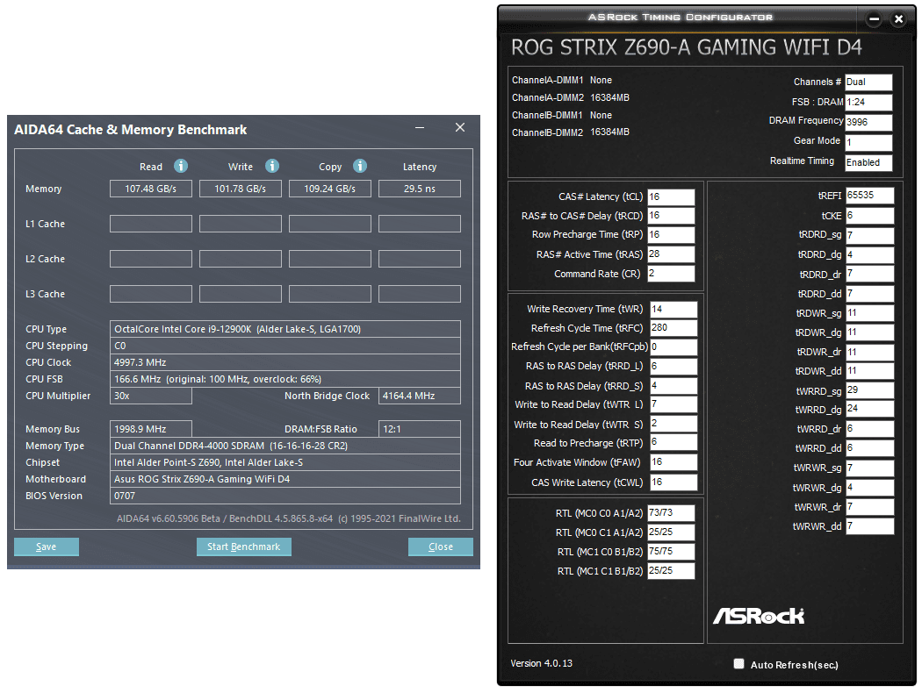Click the Row Precharge Time (tRP) field
Image resolution: width=922 pixels, height=693 pixels.
tap(671, 235)
